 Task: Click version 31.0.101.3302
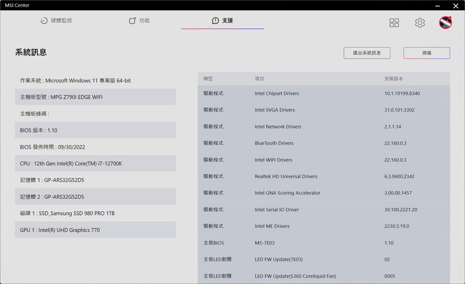pyautogui.click(x=399, y=110)
